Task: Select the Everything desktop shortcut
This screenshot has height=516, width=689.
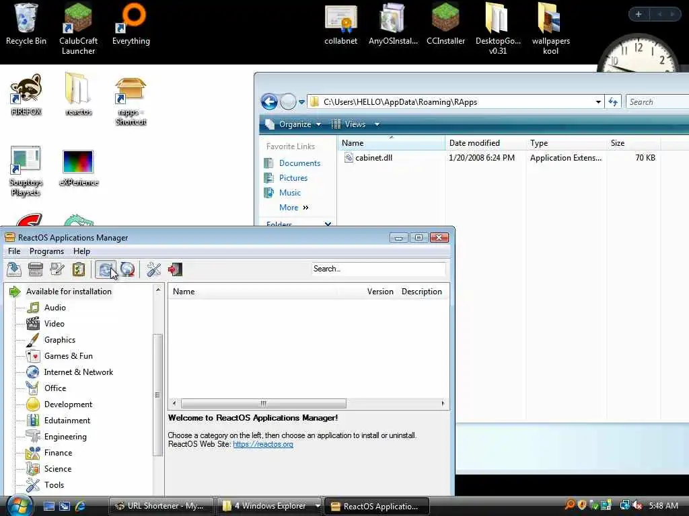Action: [131, 24]
